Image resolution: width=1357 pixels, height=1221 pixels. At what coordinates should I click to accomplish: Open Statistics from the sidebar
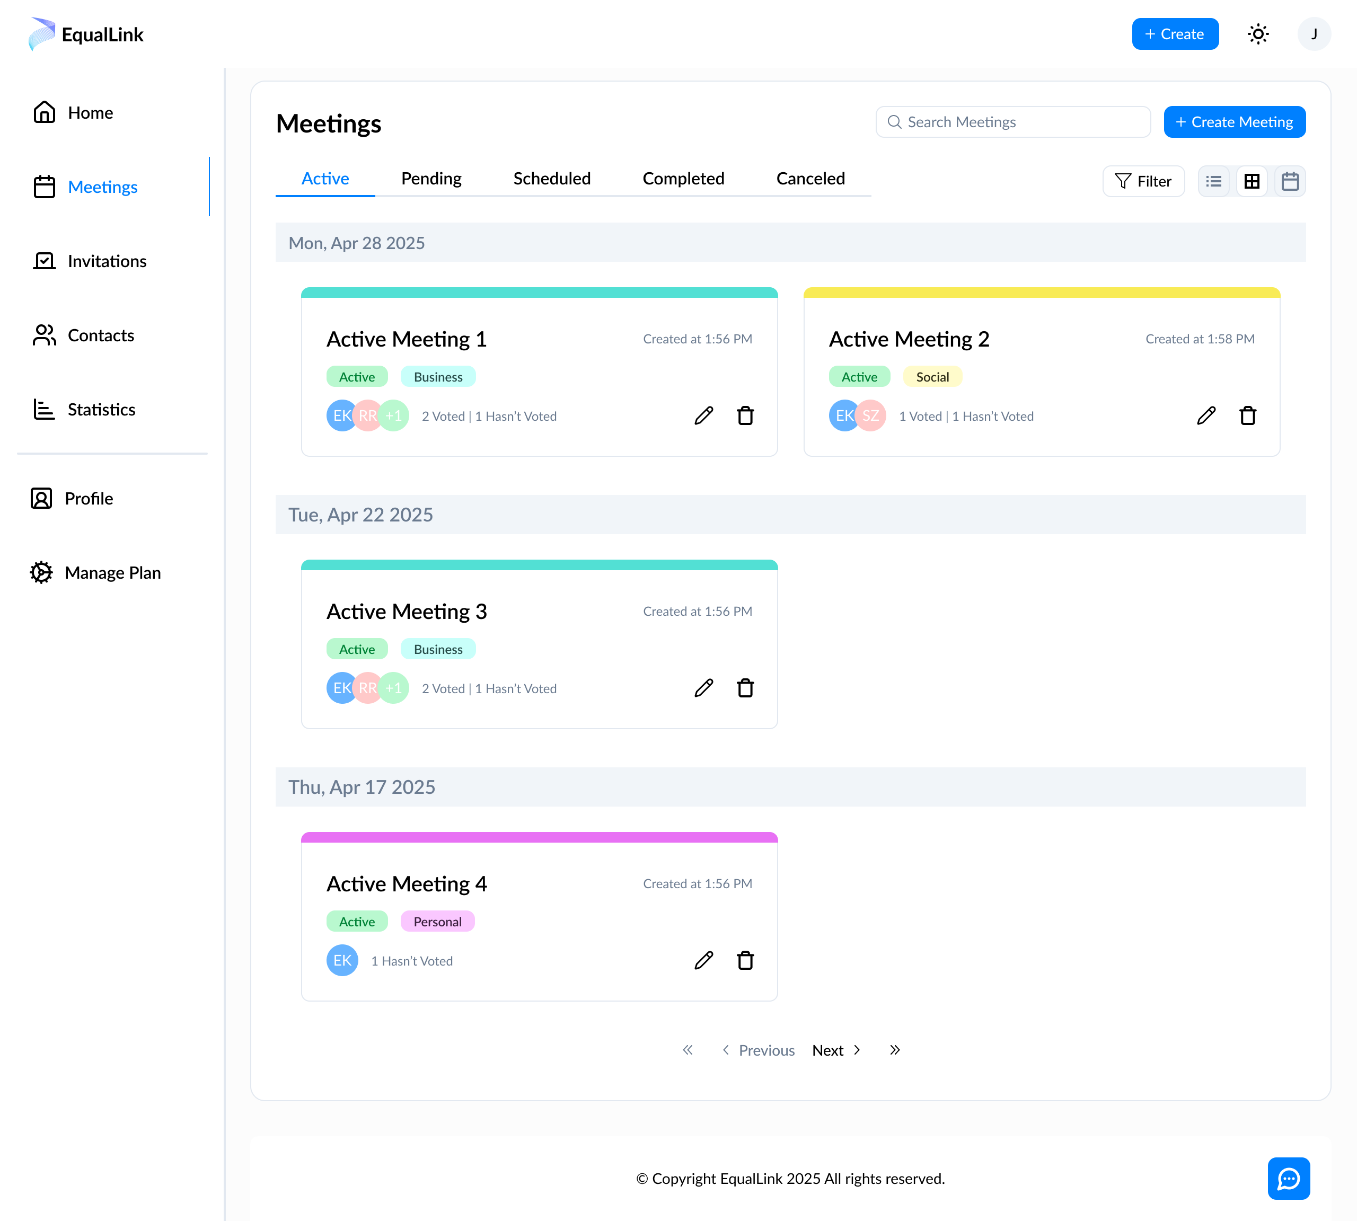coord(101,409)
